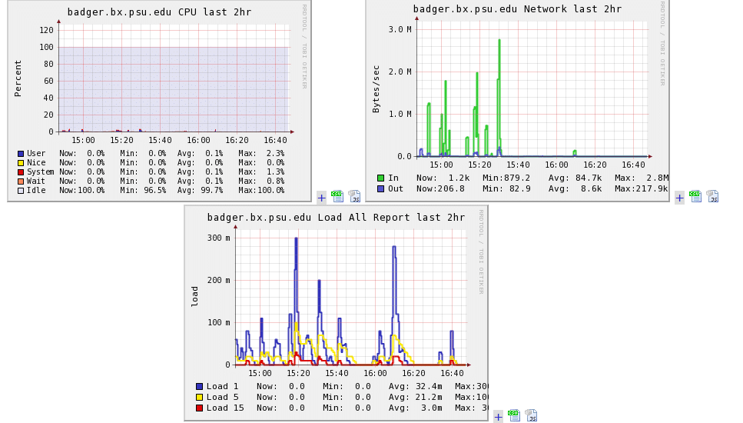Image resolution: width=743 pixels, height=423 pixels.
Task: Click the plus icon beside the Load graph
Action: point(498,417)
